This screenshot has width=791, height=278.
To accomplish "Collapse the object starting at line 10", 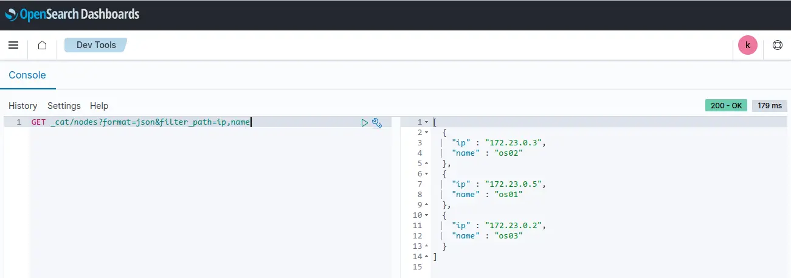I will click(x=426, y=215).
